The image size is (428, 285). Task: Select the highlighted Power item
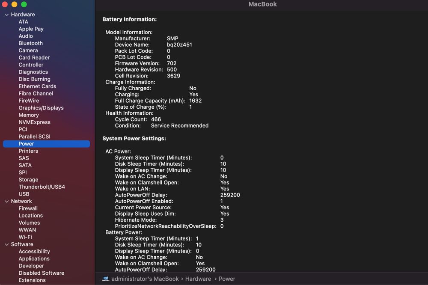pyautogui.click(x=46, y=144)
